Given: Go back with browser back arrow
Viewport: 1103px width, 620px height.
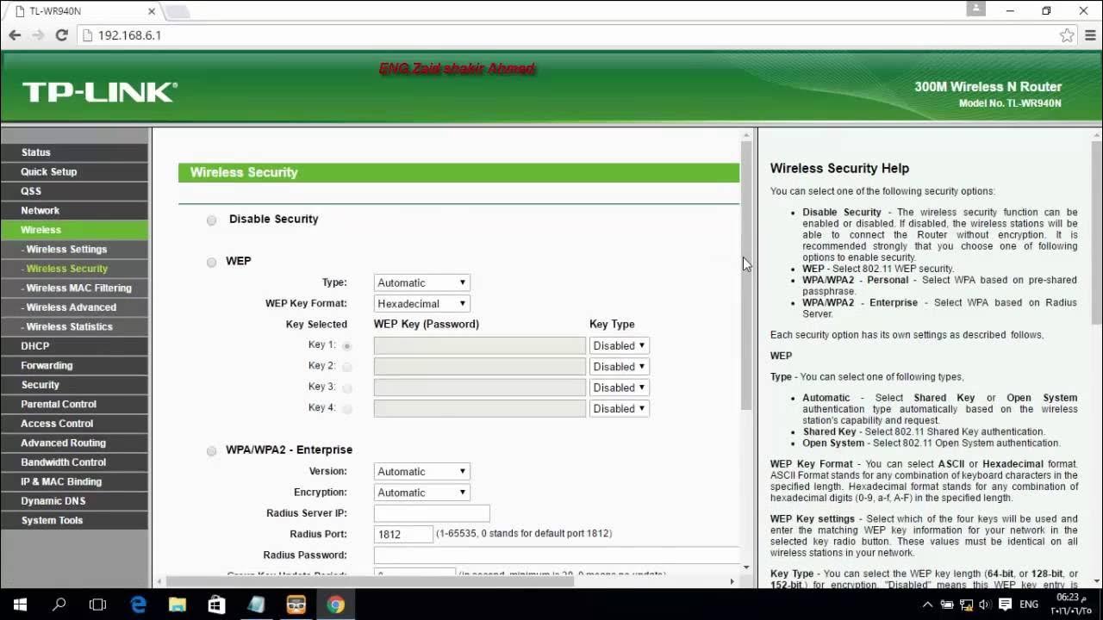Looking at the screenshot, I should point(15,35).
